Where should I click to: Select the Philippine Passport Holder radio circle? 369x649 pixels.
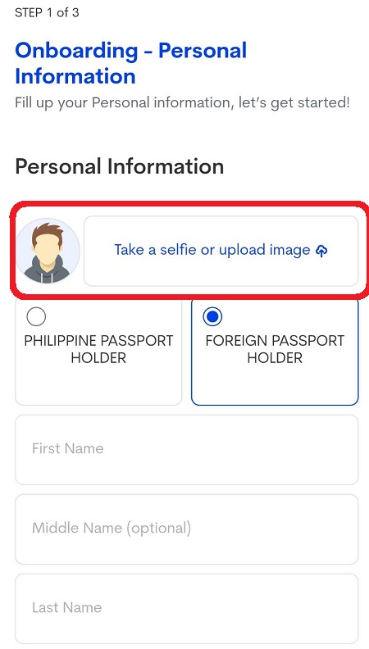tap(36, 316)
